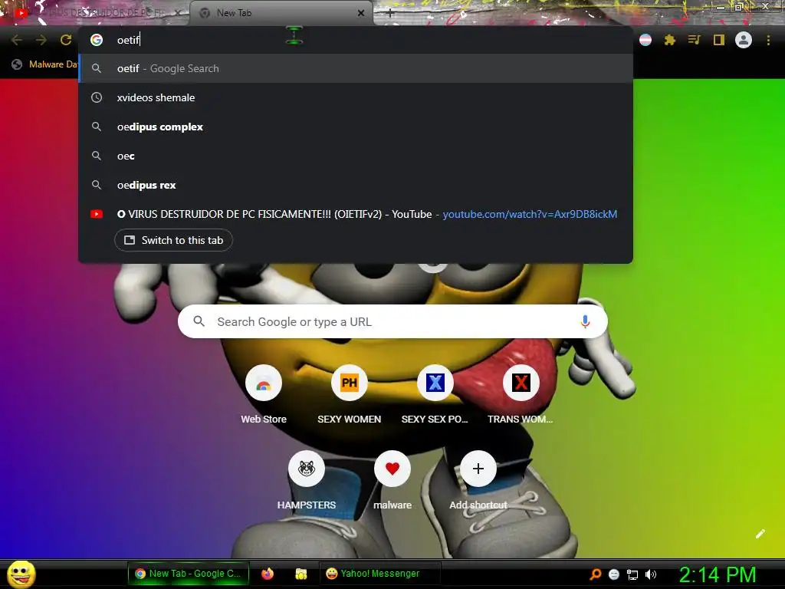Choose the 'oedipus complex' search suggestion
This screenshot has width=785, height=589.
[356, 127]
